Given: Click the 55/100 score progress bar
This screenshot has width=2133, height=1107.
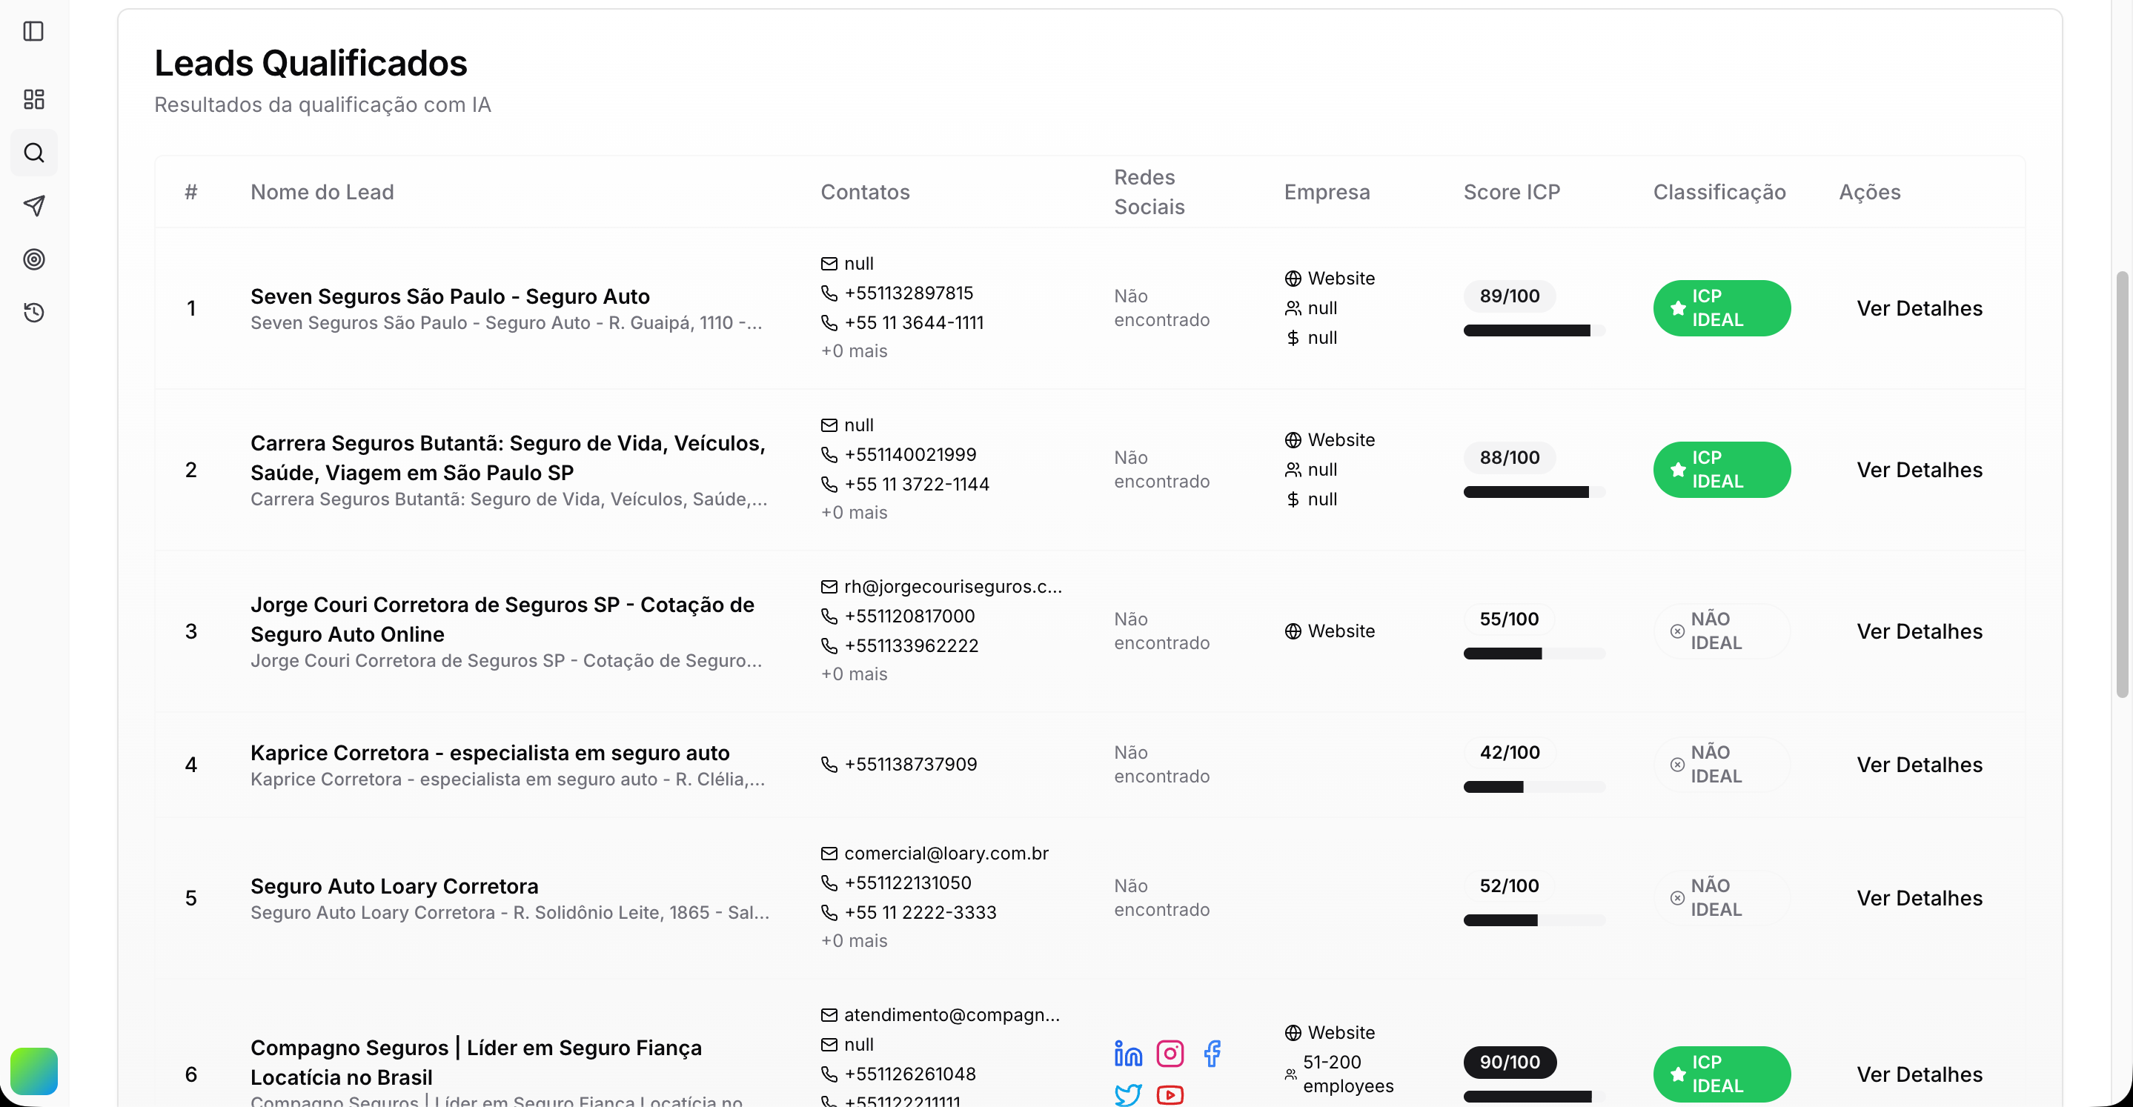Looking at the screenshot, I should click(x=1533, y=654).
